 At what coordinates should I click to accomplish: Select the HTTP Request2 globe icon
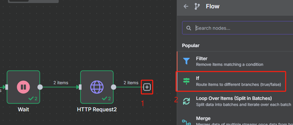[x=97, y=87]
